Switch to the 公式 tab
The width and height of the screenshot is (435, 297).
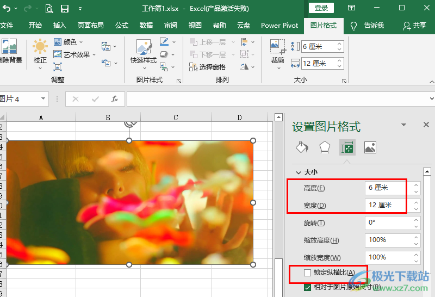click(122, 25)
